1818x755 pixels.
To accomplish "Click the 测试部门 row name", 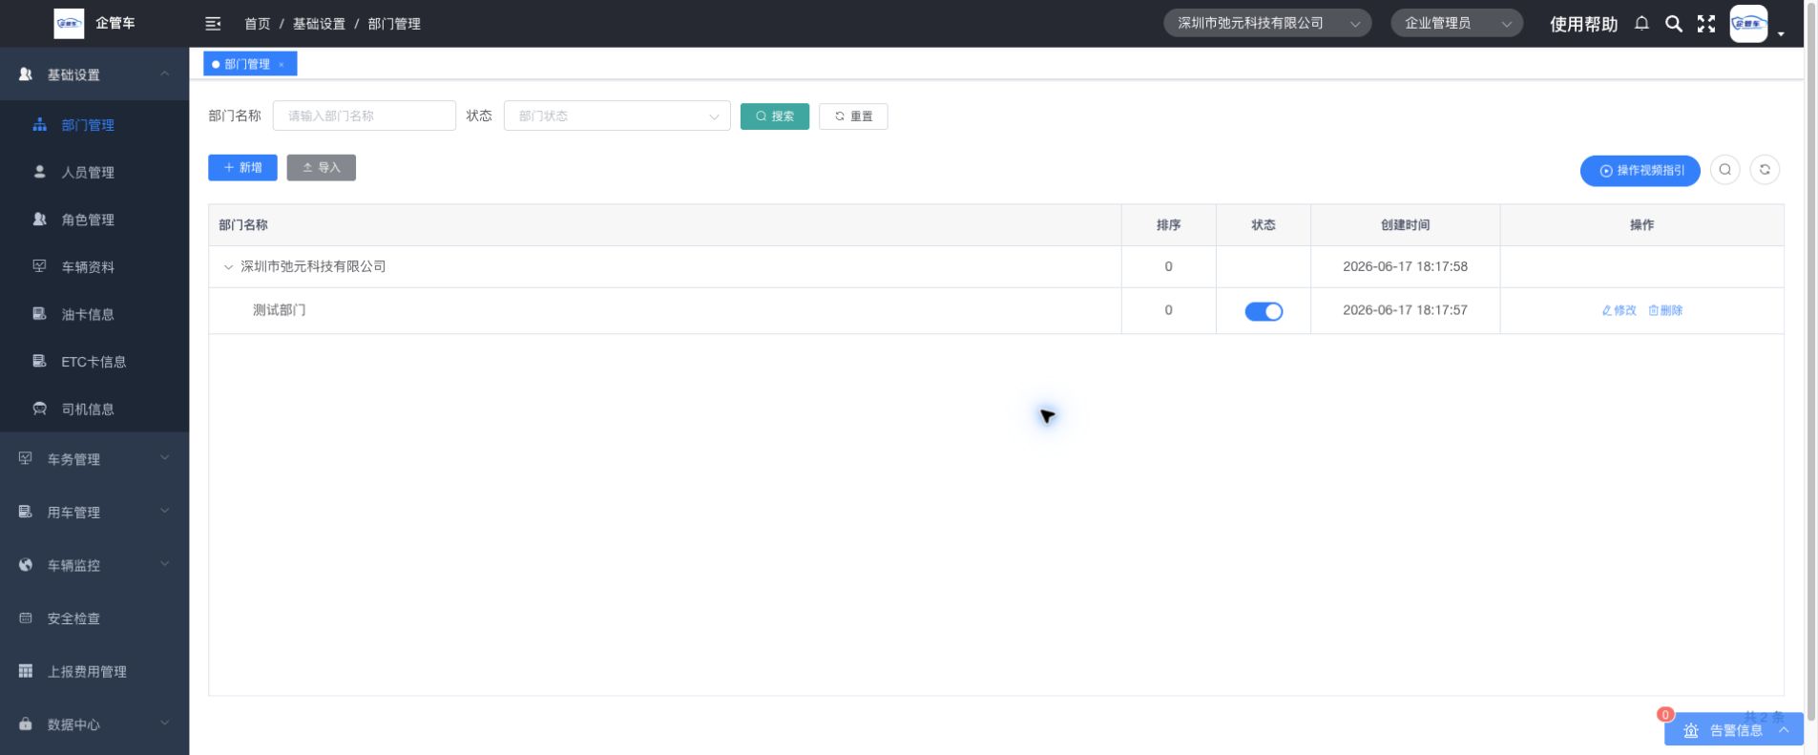I will click(x=279, y=310).
